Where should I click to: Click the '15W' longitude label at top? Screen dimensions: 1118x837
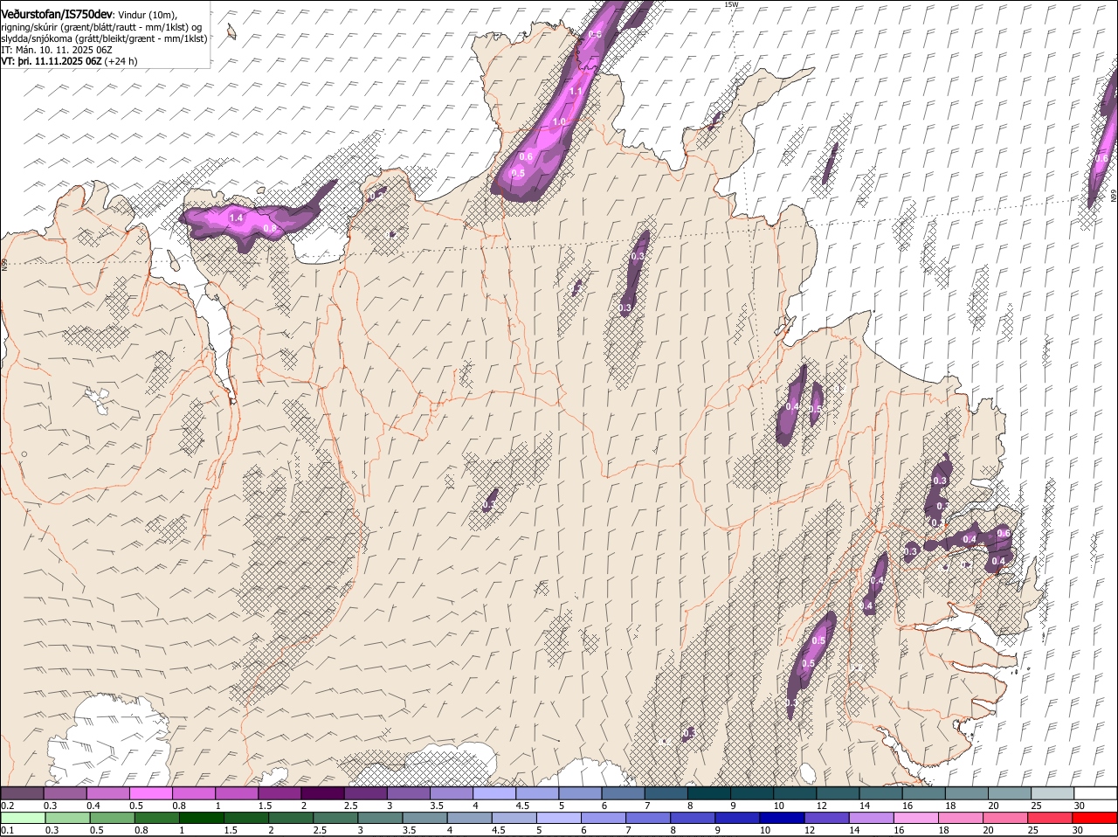click(x=731, y=4)
